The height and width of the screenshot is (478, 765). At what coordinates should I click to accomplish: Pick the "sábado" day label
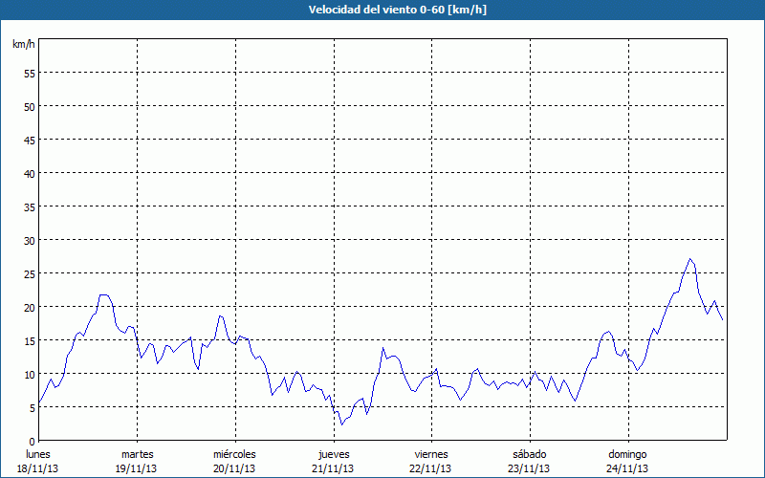click(529, 454)
